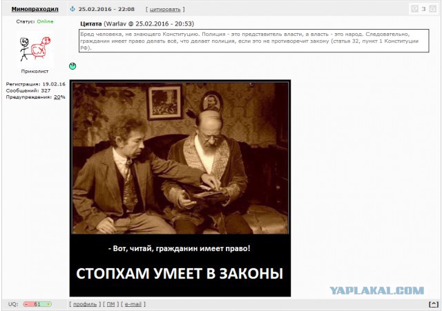Click the 'Регистрация: 19.02.16' line

[x=35, y=84]
